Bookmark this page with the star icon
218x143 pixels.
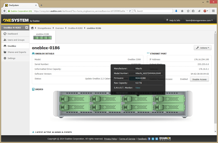[x=188, y=11]
